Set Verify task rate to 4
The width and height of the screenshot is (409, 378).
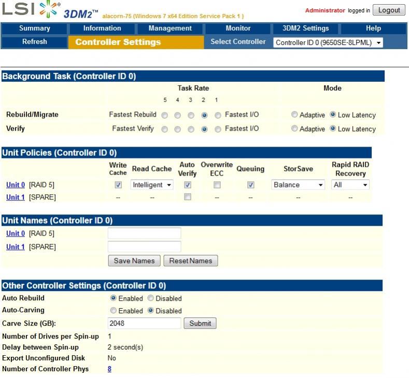[178, 129]
